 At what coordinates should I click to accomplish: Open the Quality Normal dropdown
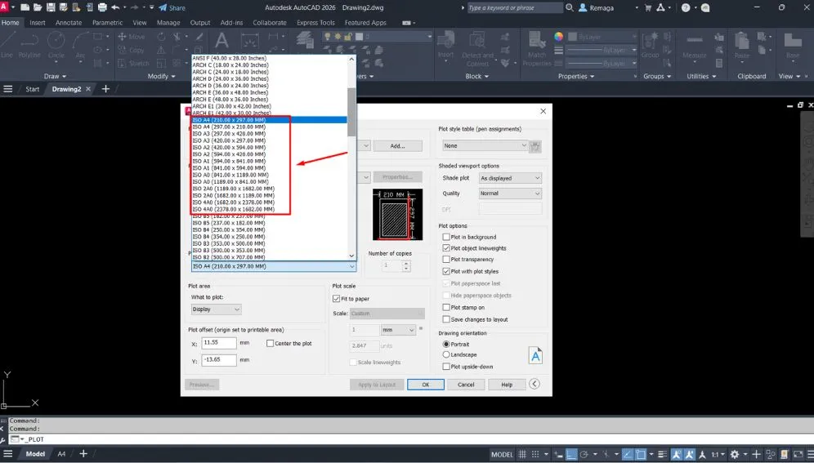[510, 194]
